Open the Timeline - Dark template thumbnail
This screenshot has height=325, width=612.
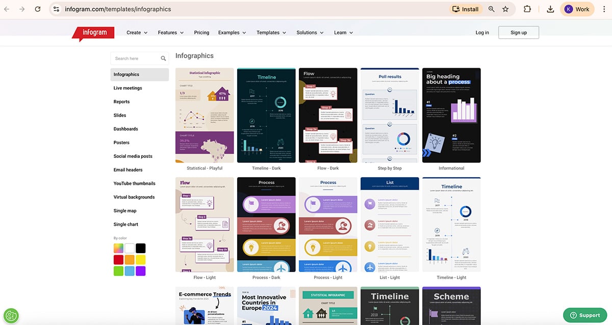pos(266,115)
